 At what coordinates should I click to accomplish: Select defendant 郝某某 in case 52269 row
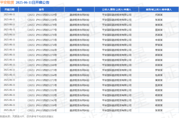(x=159, y=60)
